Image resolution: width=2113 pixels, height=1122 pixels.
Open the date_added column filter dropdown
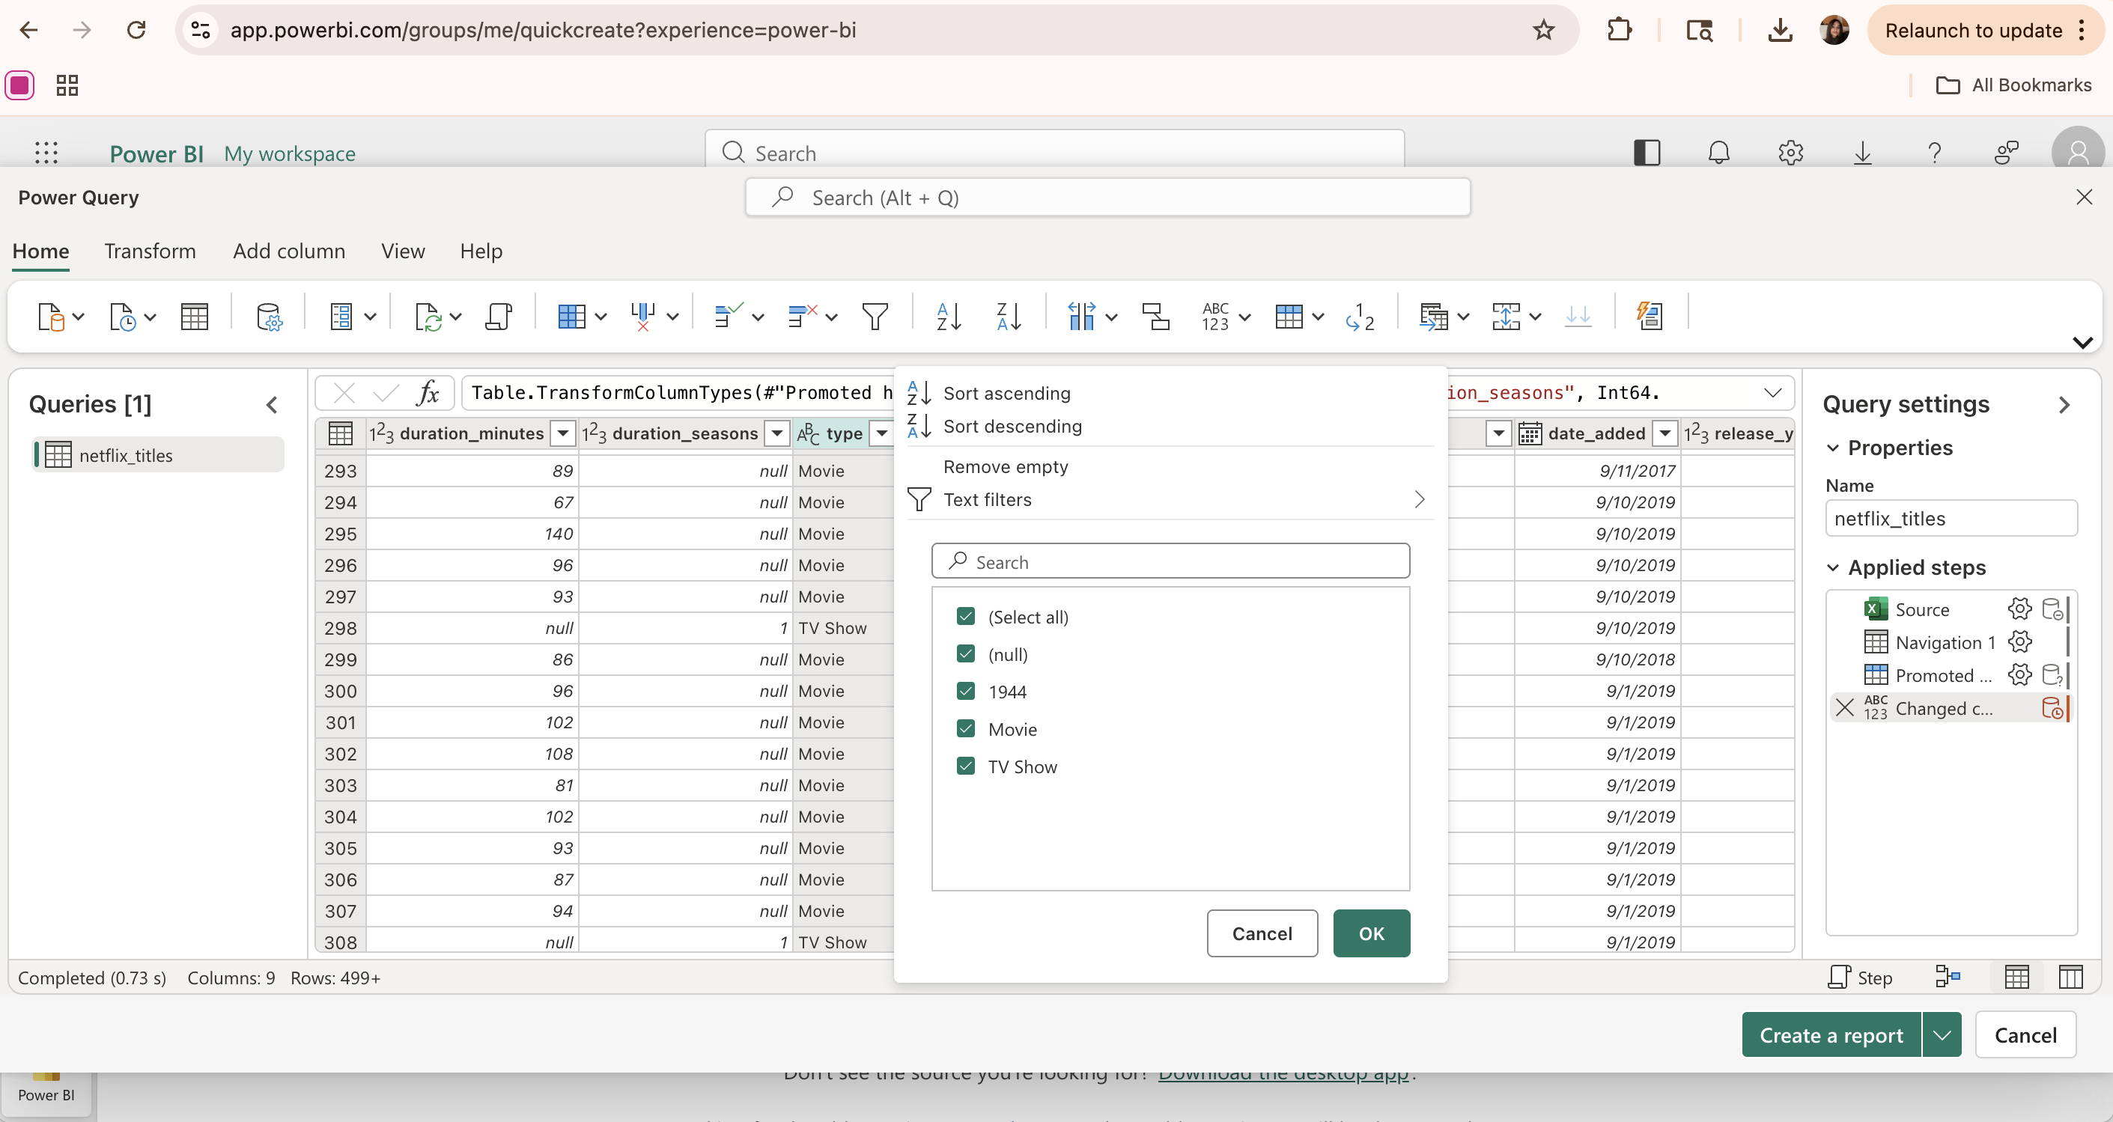1664,433
